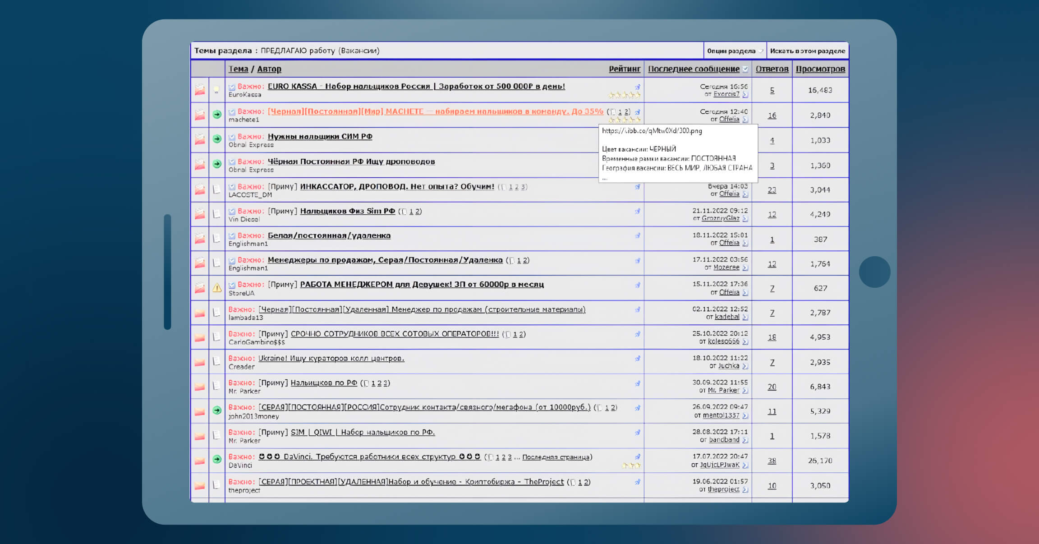Click the star rating on the DaVinci thread
Screen dimensions: 1039x544
click(x=631, y=465)
